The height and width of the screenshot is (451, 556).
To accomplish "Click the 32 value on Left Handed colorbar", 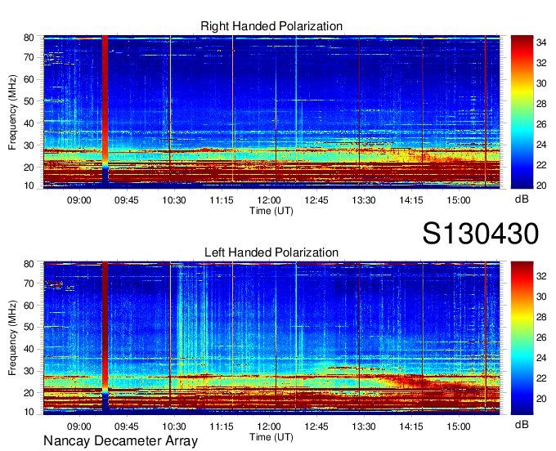I will (x=541, y=276).
